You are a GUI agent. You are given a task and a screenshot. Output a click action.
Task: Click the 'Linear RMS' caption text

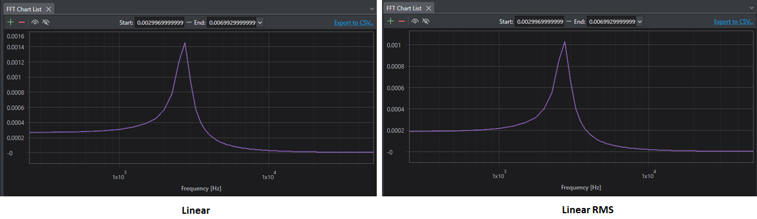tap(587, 210)
